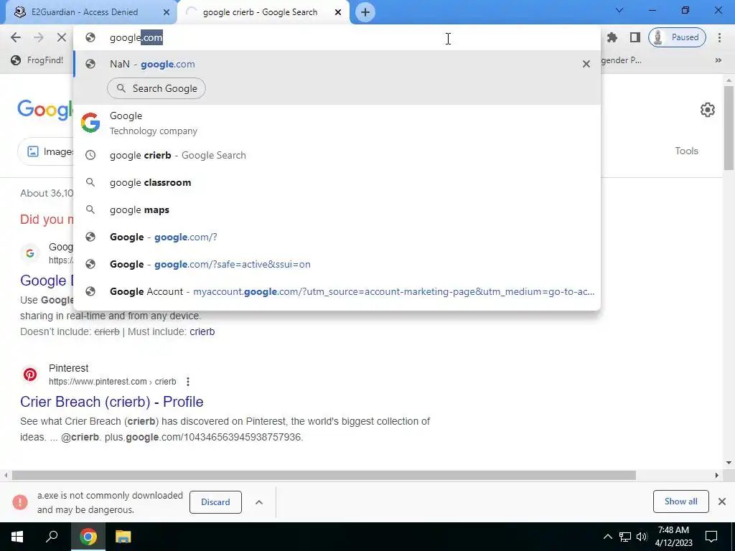Open the Windows Start menu
This screenshot has width=735, height=551.
pyautogui.click(x=17, y=536)
